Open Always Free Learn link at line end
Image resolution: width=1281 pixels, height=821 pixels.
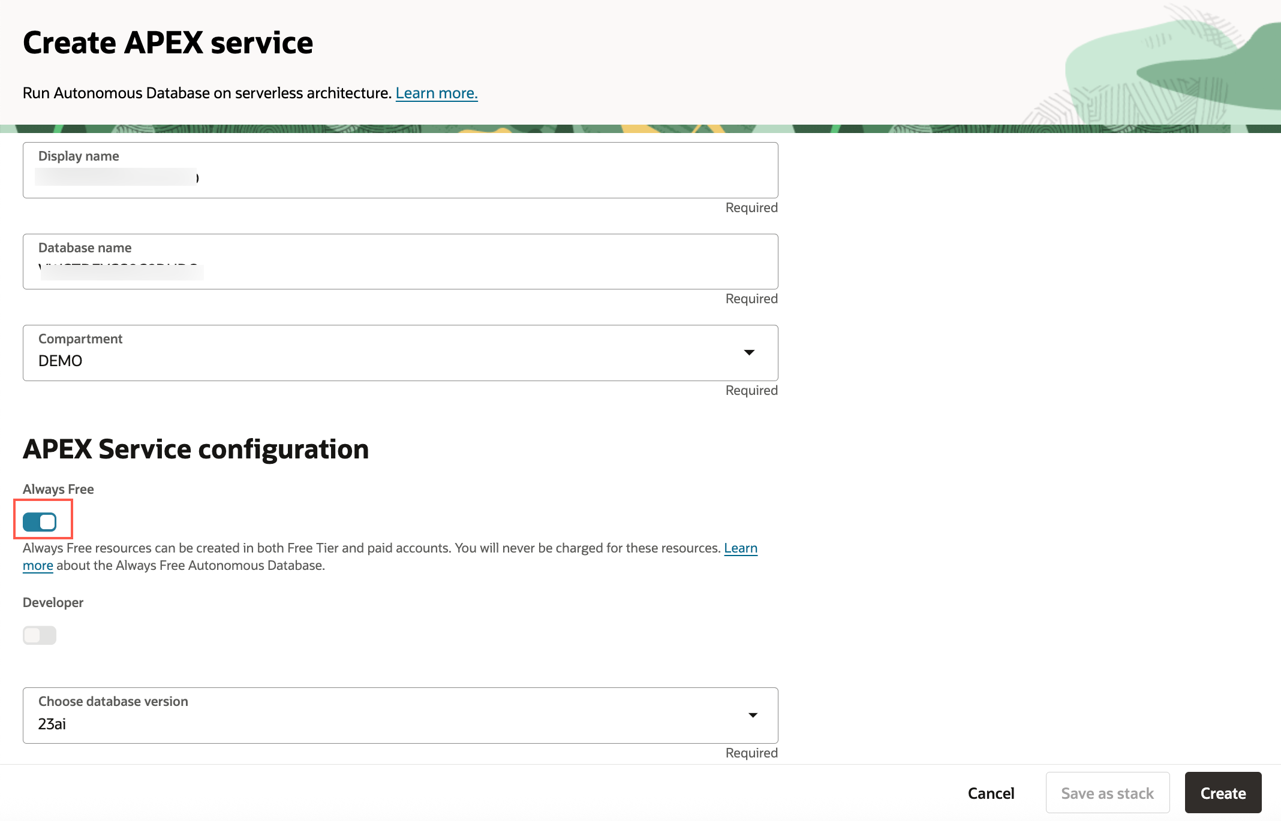pos(740,548)
